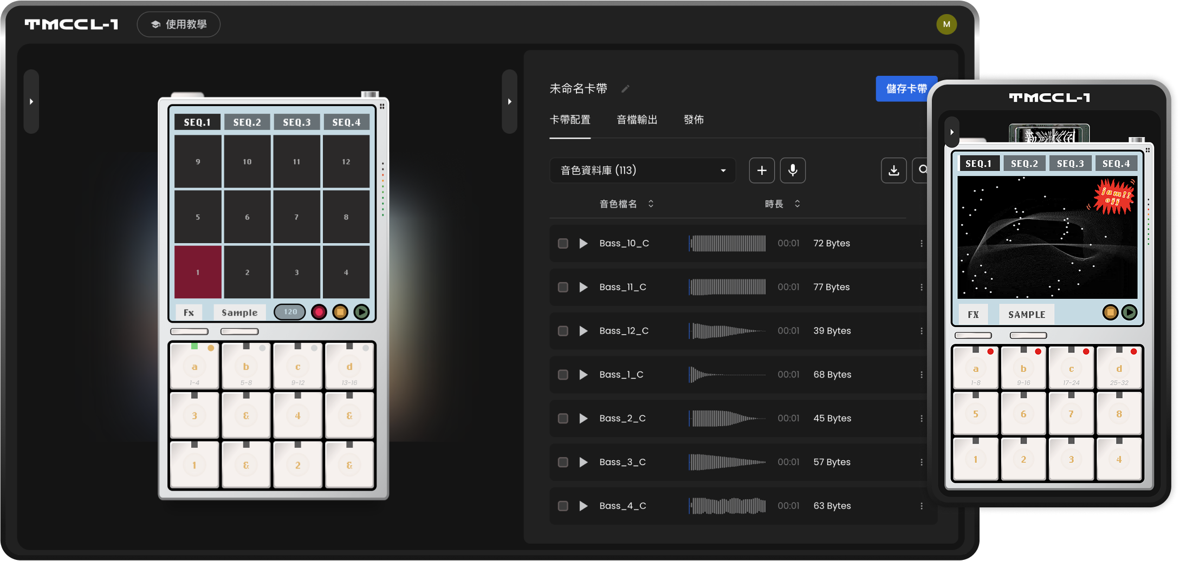Click the user avatar M icon

point(946,24)
